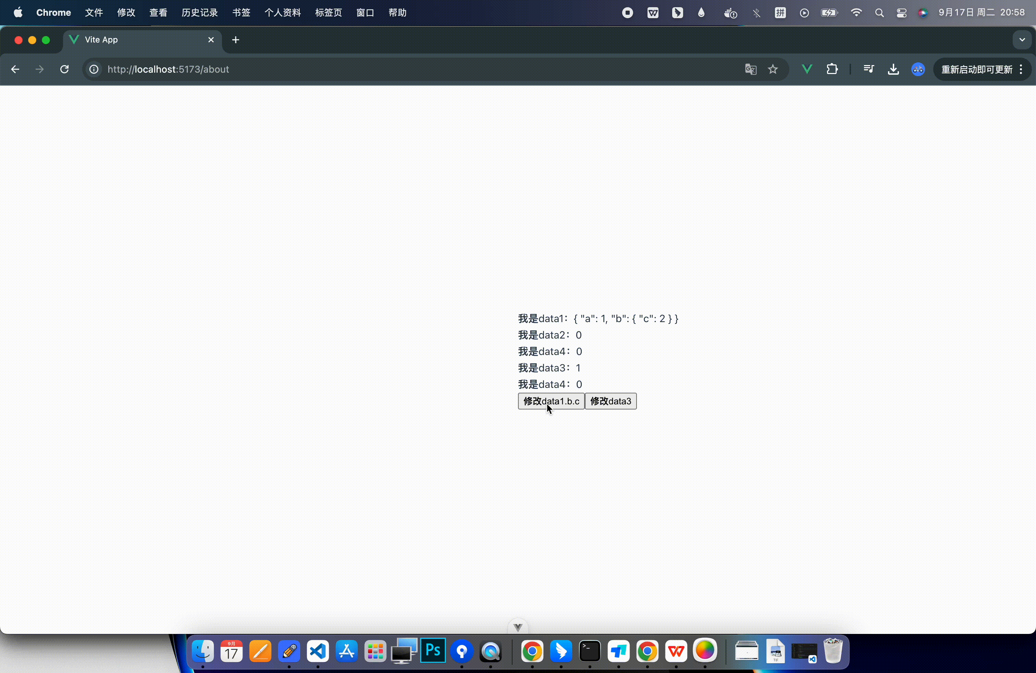The width and height of the screenshot is (1036, 673).
Task: Open the Bluetooth status toggle
Action: tap(757, 13)
